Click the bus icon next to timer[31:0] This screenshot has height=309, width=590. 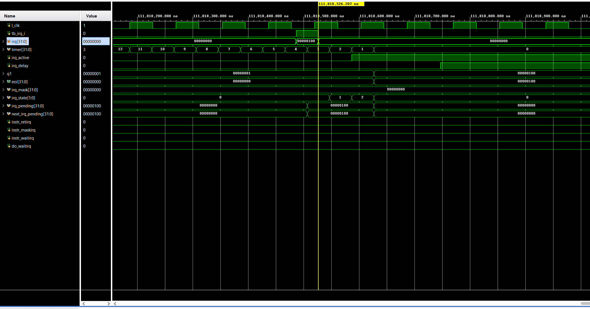[x=9, y=49]
